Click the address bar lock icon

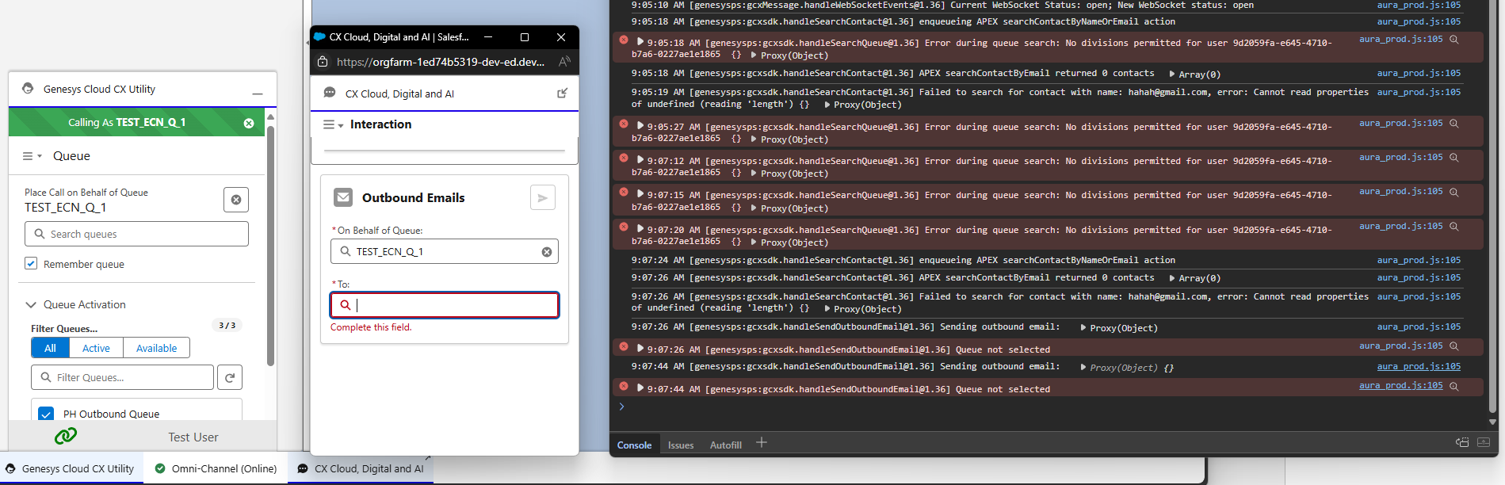(323, 62)
